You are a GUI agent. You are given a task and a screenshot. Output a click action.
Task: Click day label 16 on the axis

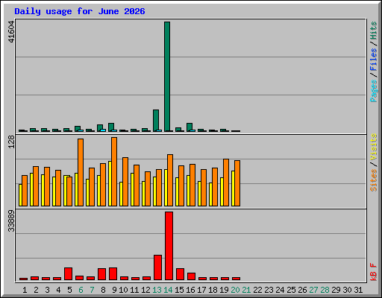pyautogui.click(x=190, y=290)
